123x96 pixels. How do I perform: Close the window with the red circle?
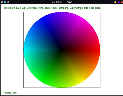pos(122,2)
